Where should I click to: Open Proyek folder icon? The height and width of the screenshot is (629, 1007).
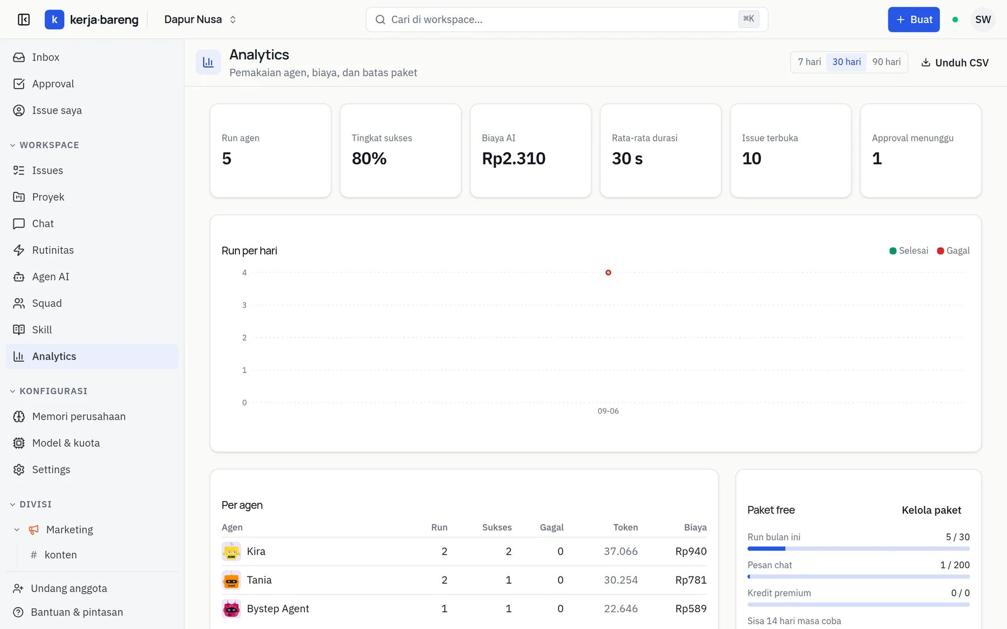pos(19,197)
